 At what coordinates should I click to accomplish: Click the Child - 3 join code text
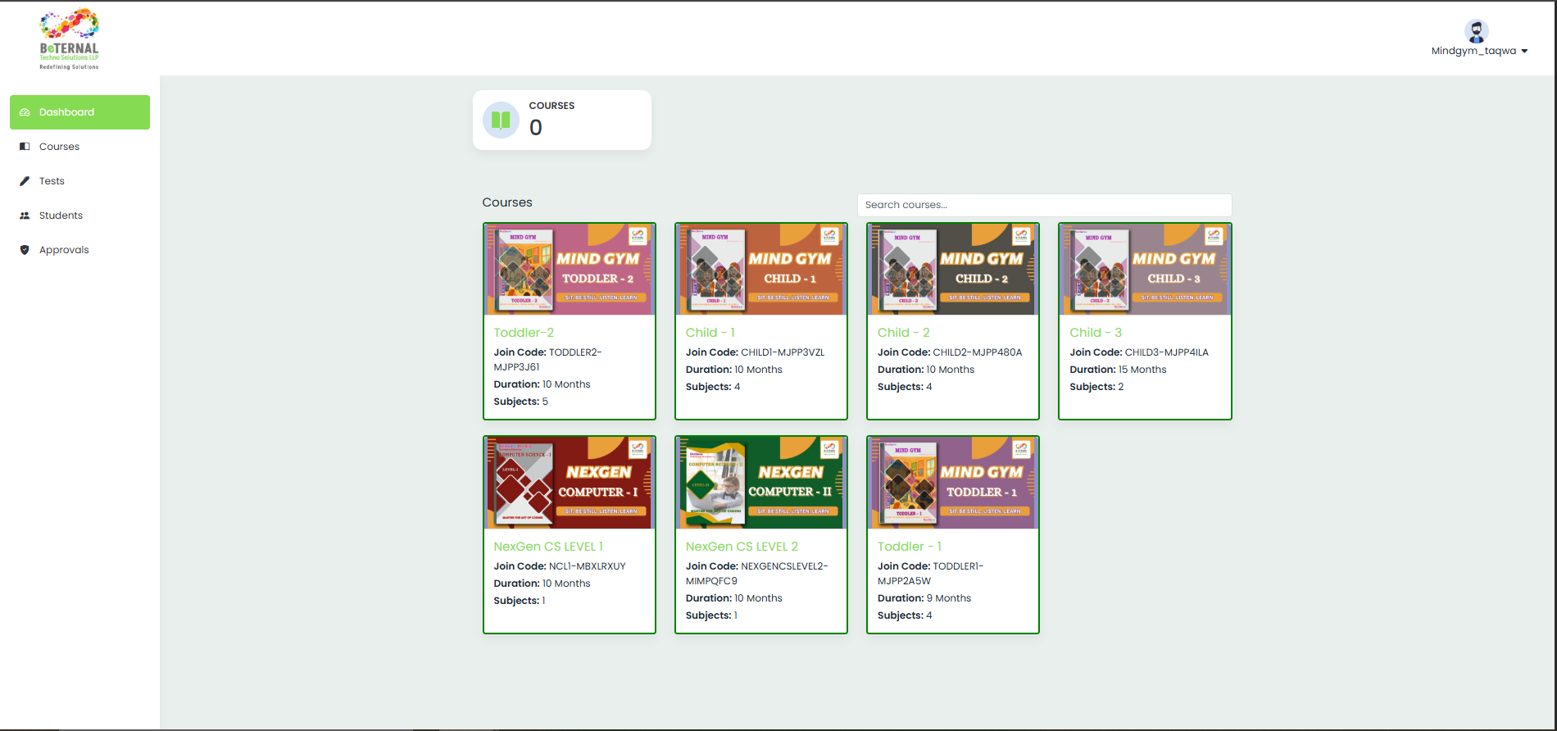point(1139,352)
